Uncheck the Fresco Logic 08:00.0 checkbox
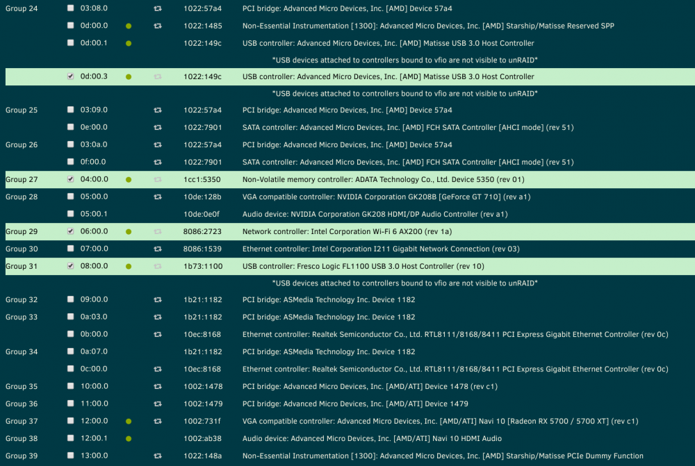The height and width of the screenshot is (466, 695). (x=70, y=266)
